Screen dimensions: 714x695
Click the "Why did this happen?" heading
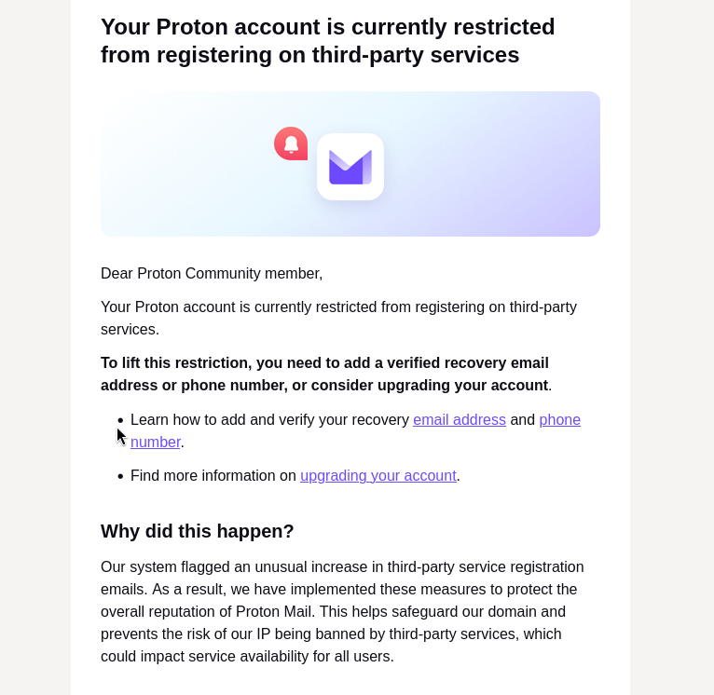click(198, 531)
